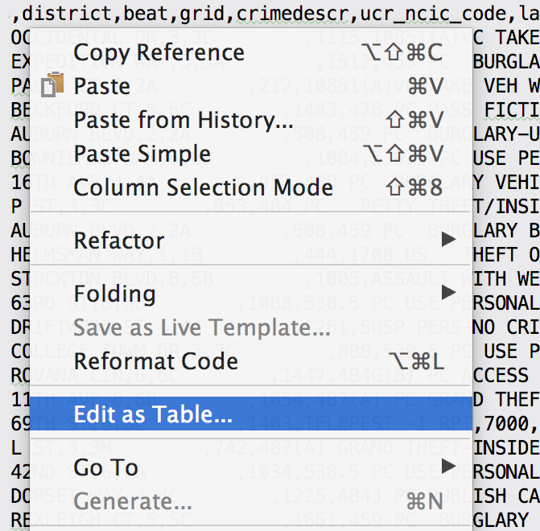Select the Paste Simple option
Image resolution: width=540 pixels, height=531 pixels.
click(142, 154)
